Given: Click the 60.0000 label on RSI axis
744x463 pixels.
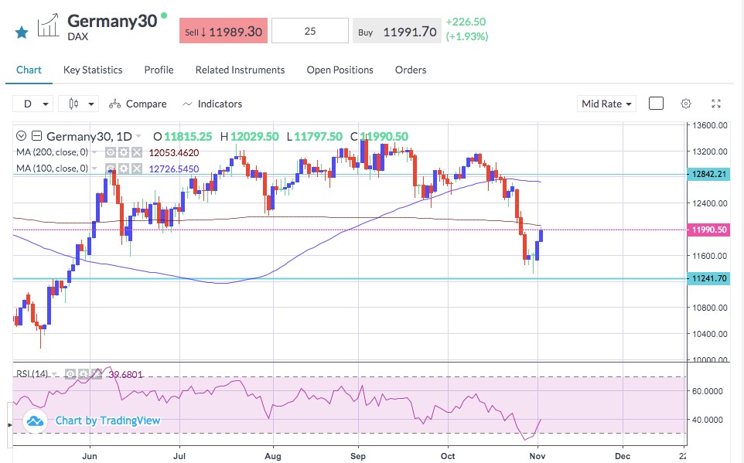Looking at the screenshot, I should tap(707, 391).
